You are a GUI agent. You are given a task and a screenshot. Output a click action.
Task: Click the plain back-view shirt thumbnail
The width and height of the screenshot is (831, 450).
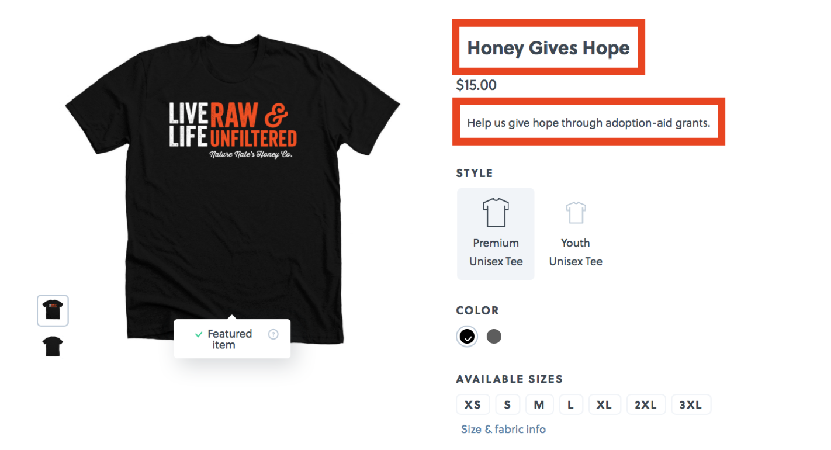[52, 345]
